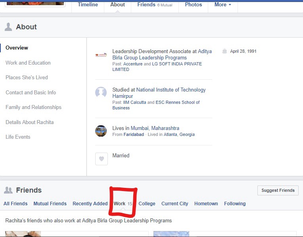
Task: Open Places She's Lived section
Action: coord(27,77)
